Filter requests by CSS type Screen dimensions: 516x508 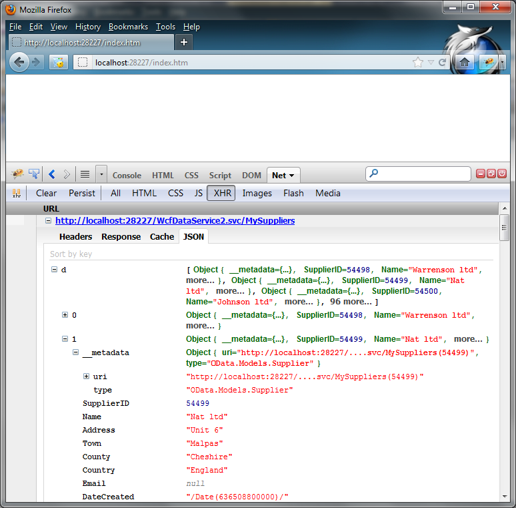176,193
